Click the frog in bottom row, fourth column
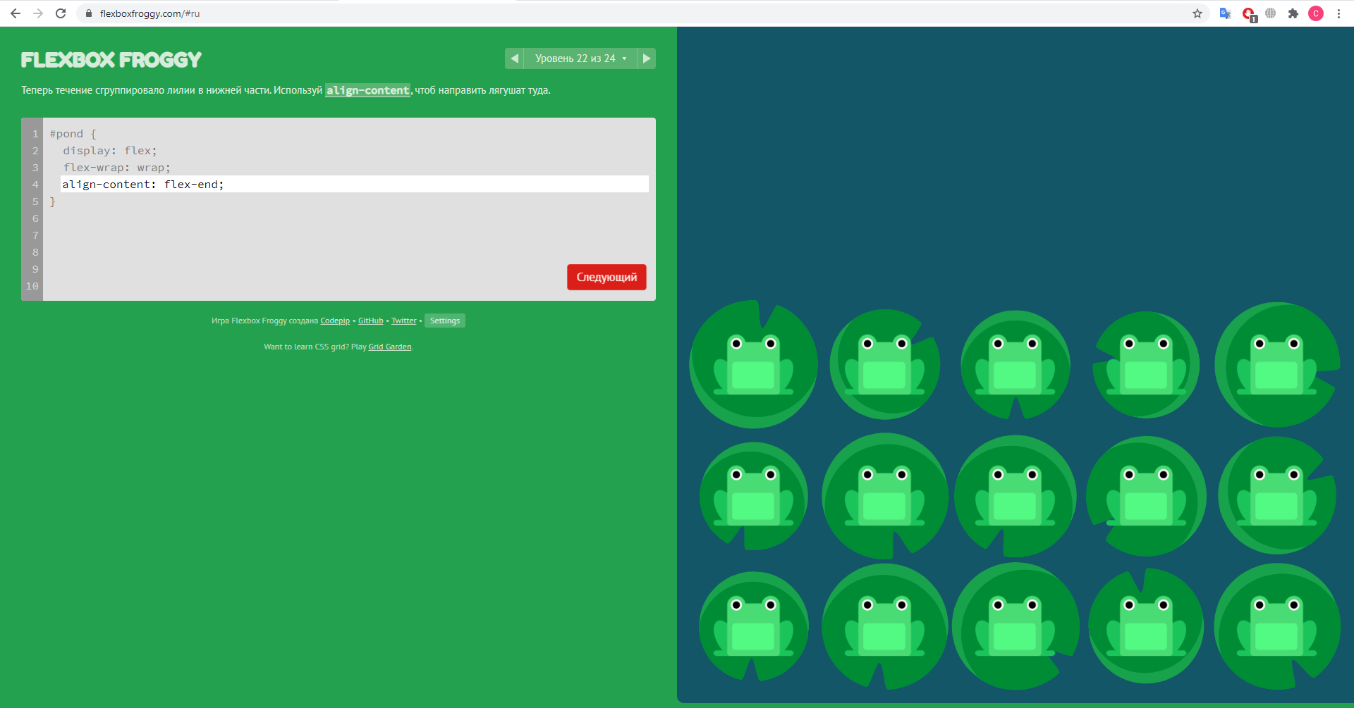The height and width of the screenshot is (708, 1354). pyautogui.click(x=1146, y=626)
